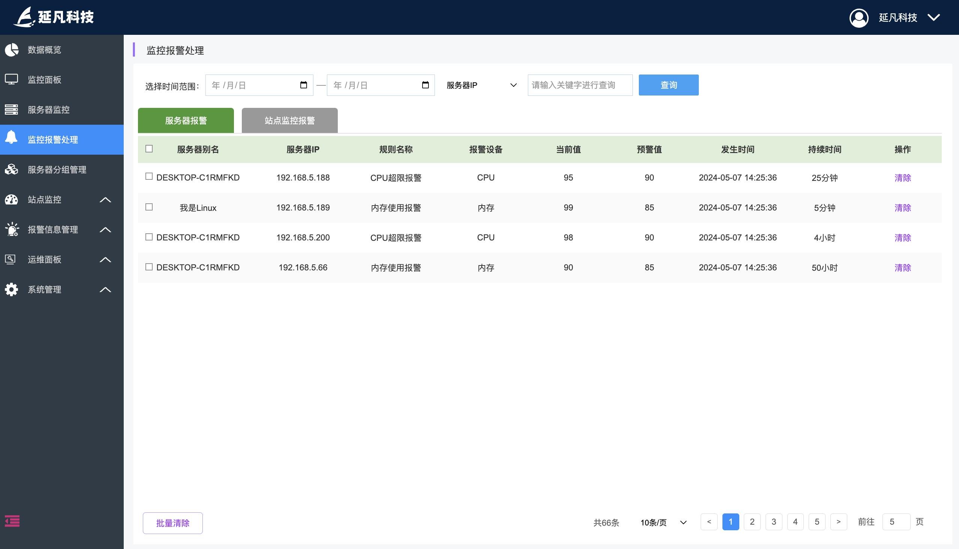Click the cubes icon for 服务器分组管理
Screen dimensions: 959x549
[x=11, y=170]
